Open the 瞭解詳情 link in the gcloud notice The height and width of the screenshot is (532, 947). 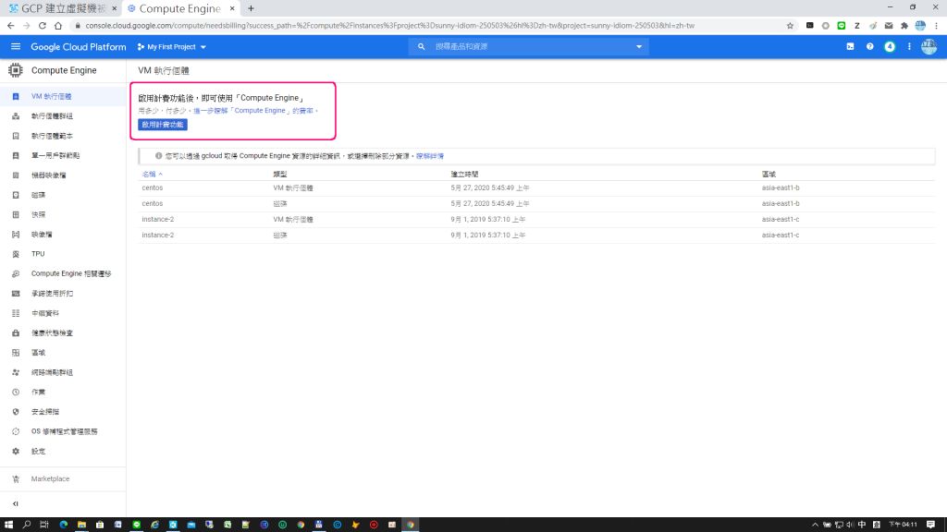click(x=429, y=156)
